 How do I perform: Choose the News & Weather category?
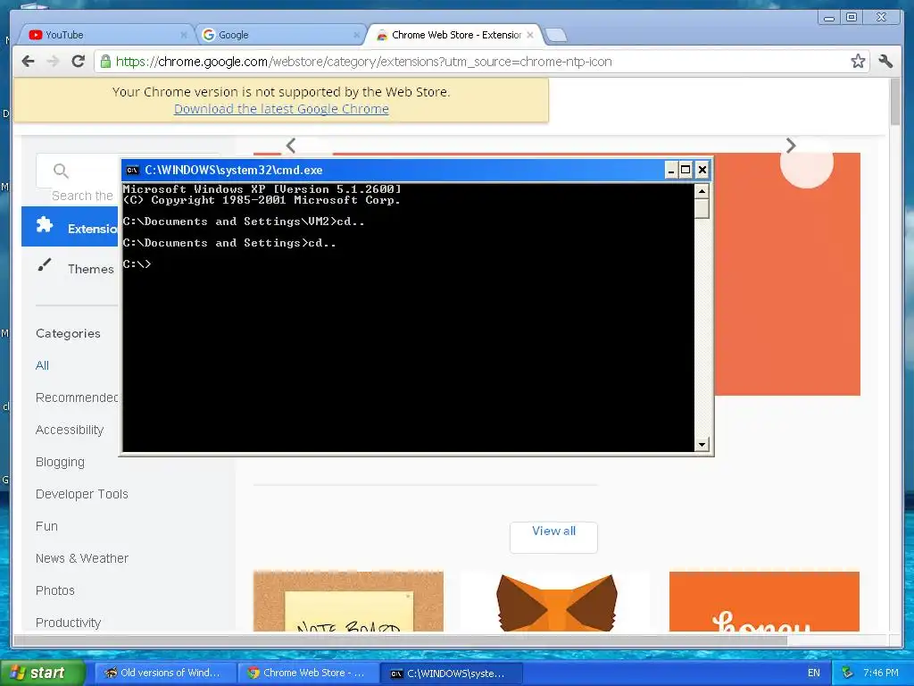tap(81, 558)
